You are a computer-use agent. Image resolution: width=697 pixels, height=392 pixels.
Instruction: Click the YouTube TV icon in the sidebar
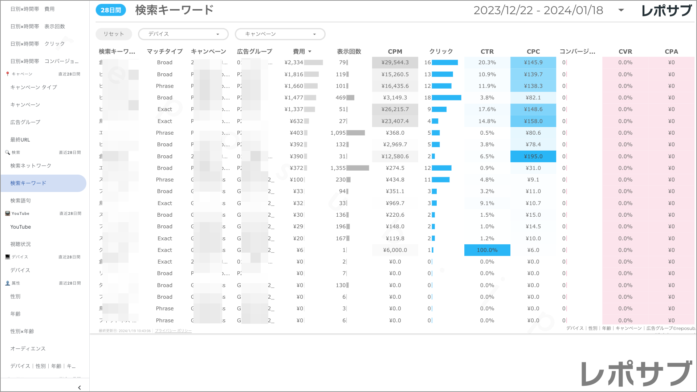tap(7, 213)
